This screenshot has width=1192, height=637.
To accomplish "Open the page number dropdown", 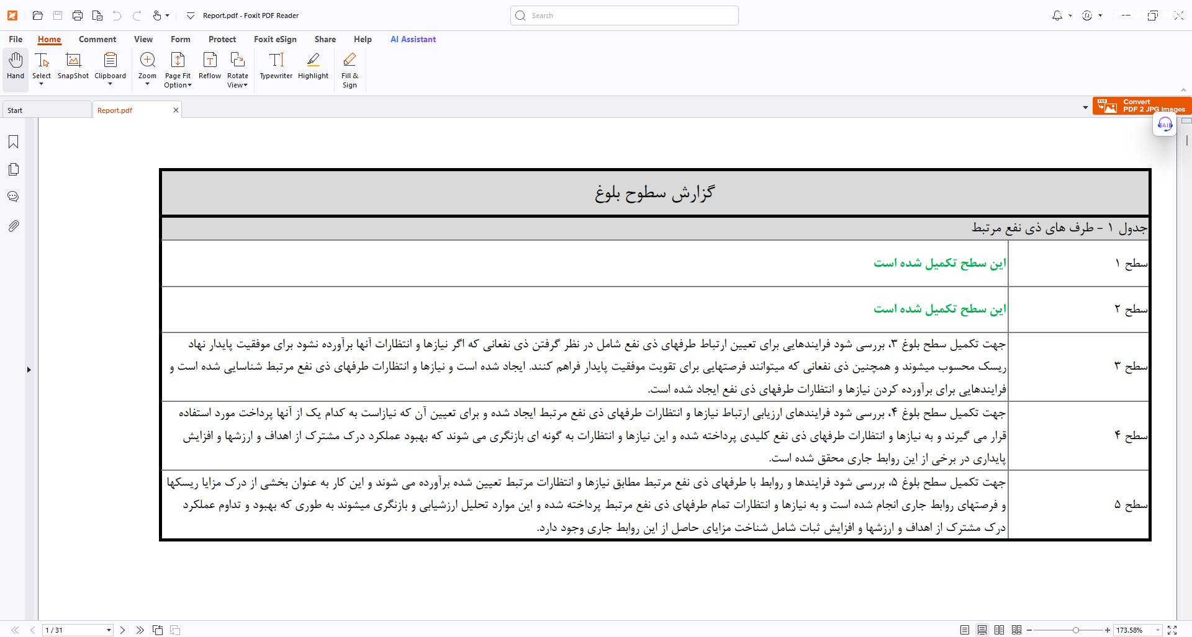I will tap(109, 630).
